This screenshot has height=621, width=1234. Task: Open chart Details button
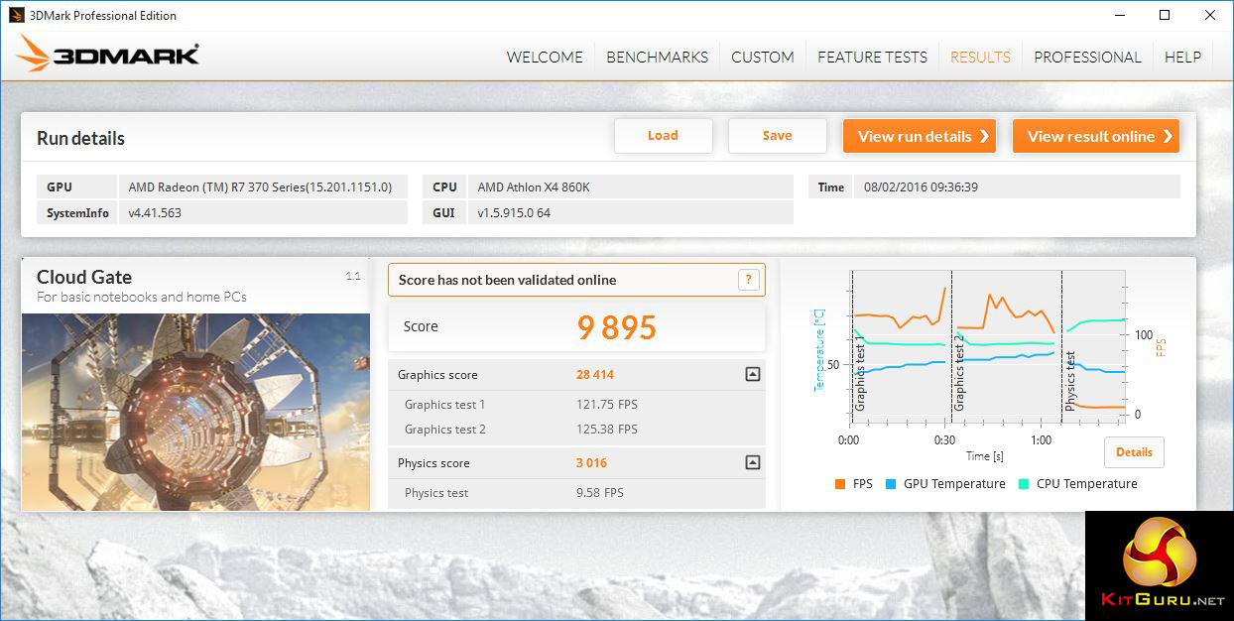[x=1134, y=452]
